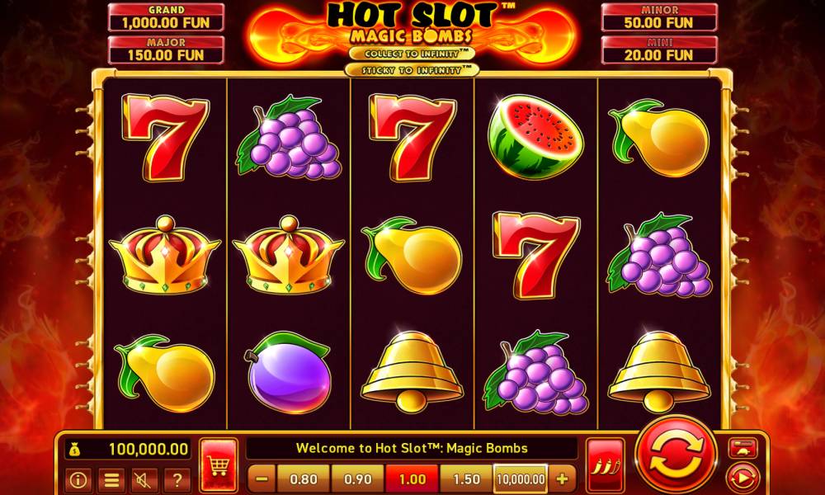Spin the reels with the red button
The image size is (825, 495).
[676, 454]
